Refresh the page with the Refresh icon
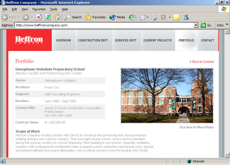 tap(48, 17)
